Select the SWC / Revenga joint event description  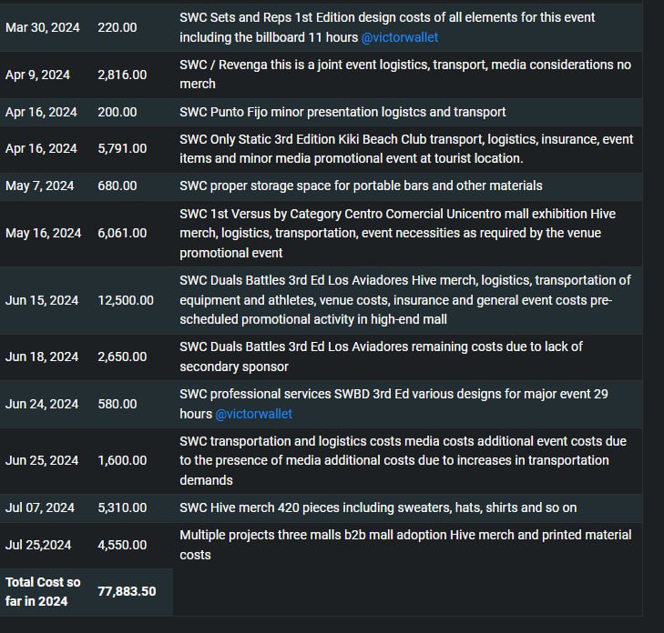tap(405, 75)
